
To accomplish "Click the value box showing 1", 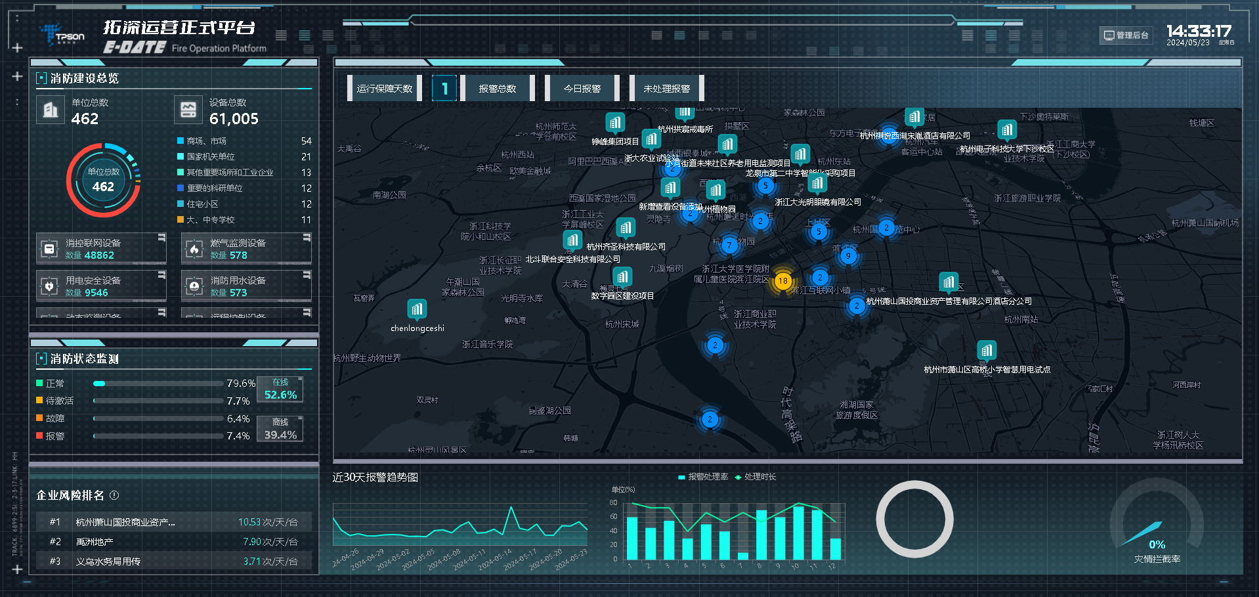I will [444, 89].
